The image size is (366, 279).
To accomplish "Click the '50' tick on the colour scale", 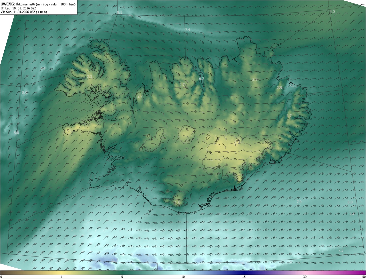I will pos(364,277).
